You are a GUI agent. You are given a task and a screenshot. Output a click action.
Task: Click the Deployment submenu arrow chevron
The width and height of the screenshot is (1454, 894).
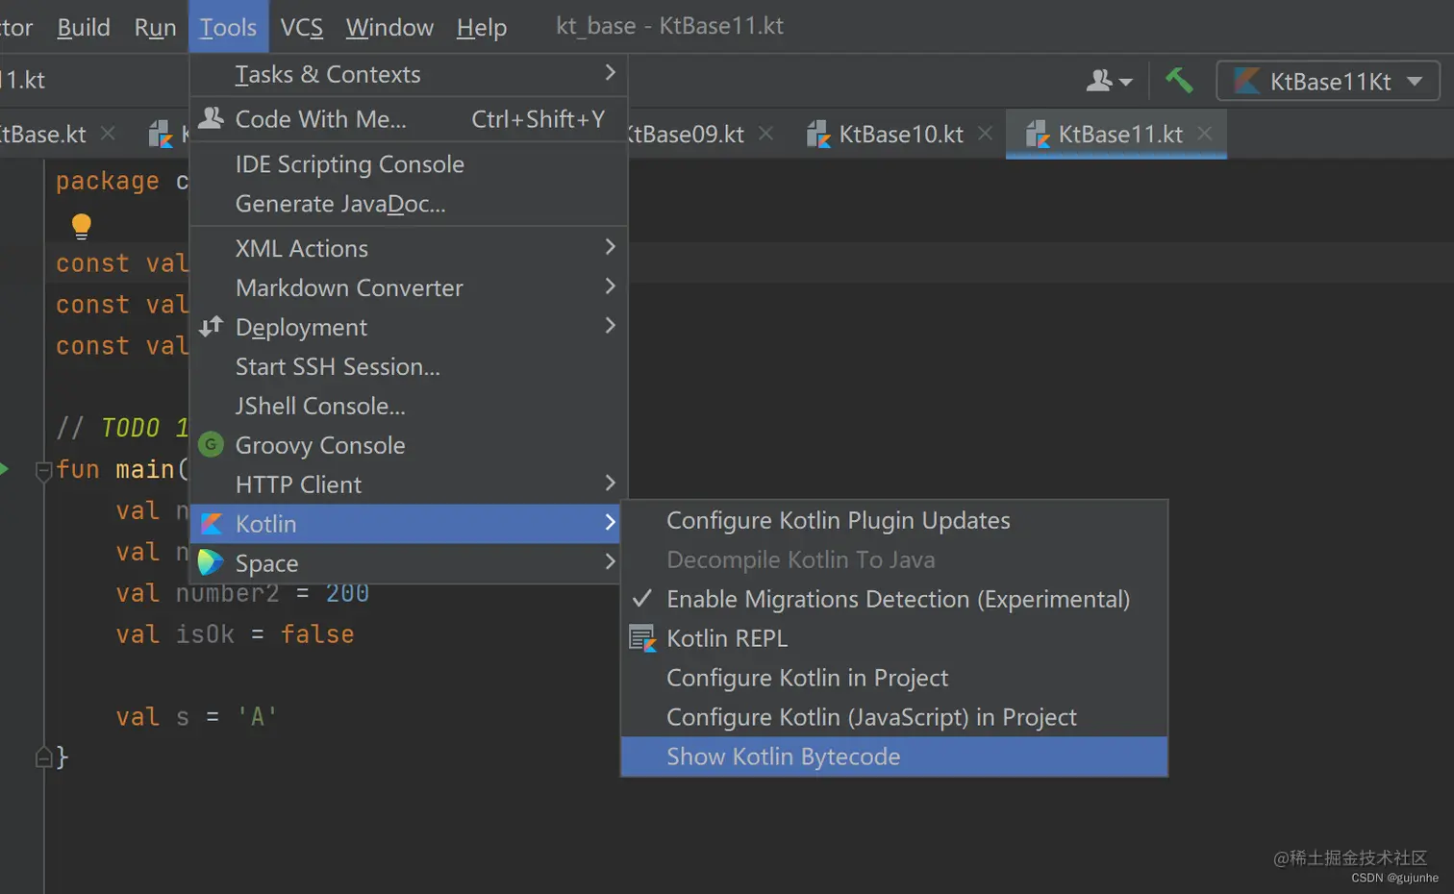610,325
